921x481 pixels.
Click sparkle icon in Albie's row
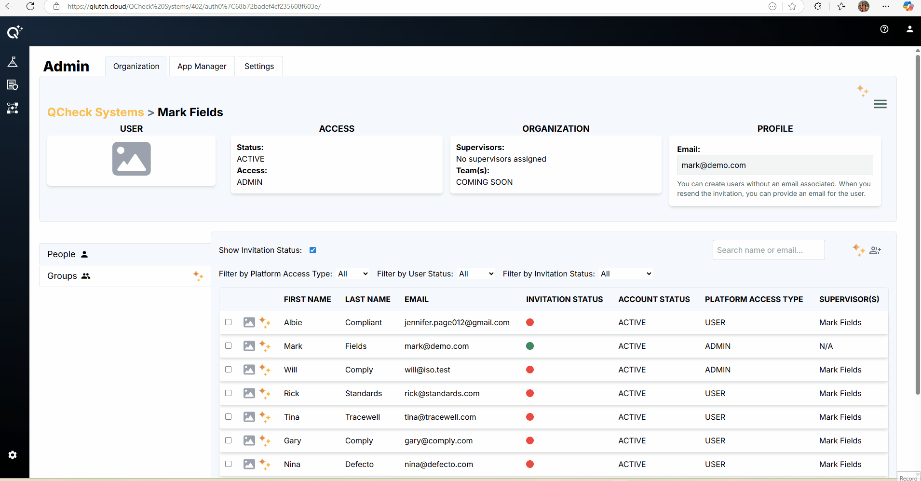coord(265,322)
